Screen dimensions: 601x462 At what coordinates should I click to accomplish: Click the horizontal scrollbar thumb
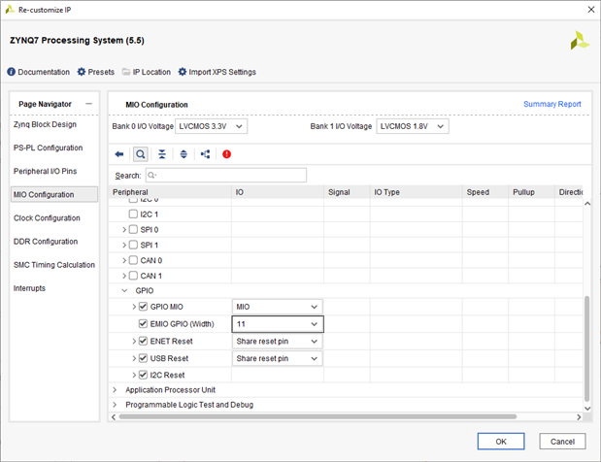[317, 416]
